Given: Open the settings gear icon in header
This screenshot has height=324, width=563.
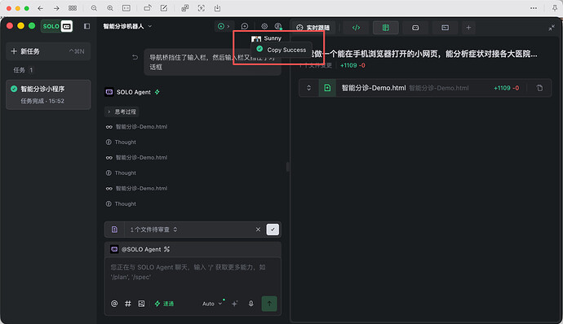Looking at the screenshot, I should point(264,26).
